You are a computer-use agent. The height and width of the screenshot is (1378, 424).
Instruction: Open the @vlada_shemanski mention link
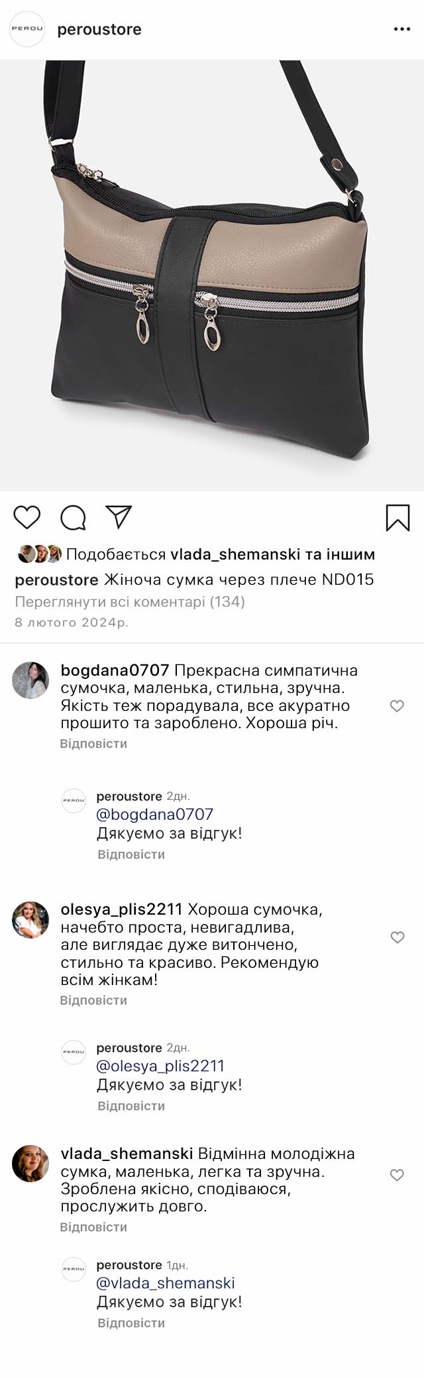pyautogui.click(x=166, y=1283)
